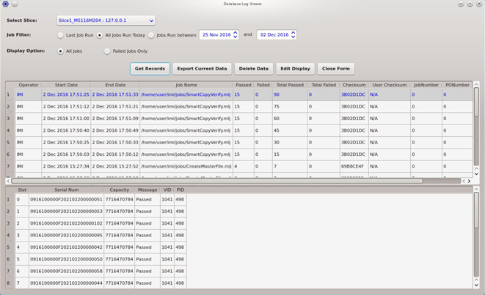The height and width of the screenshot is (295, 485).
Task: Click the User Checksum column header
Action: coord(390,85)
